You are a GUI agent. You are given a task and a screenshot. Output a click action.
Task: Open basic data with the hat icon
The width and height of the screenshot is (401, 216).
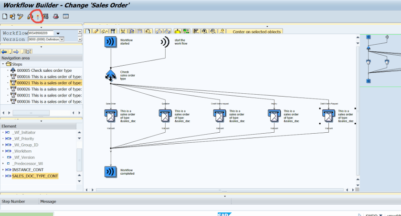56,17
